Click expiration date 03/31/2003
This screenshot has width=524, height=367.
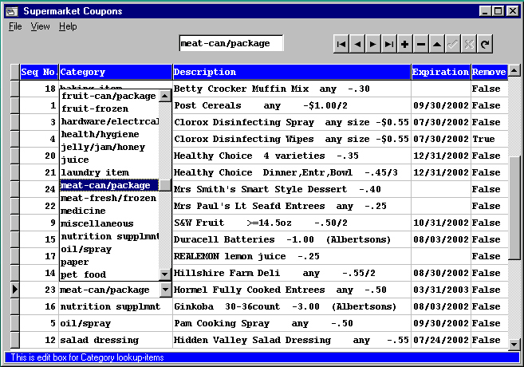tap(441, 290)
